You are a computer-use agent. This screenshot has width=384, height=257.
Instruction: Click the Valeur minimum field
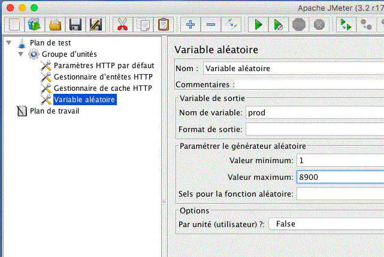(340, 161)
